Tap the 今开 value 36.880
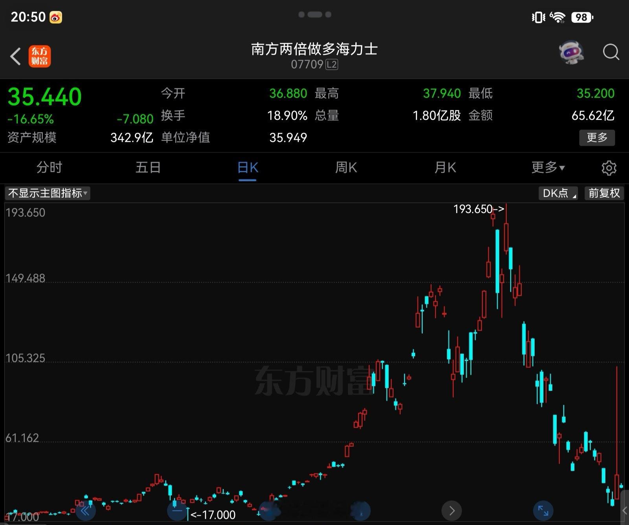Viewport: 629px width, 525px height. 288,94
